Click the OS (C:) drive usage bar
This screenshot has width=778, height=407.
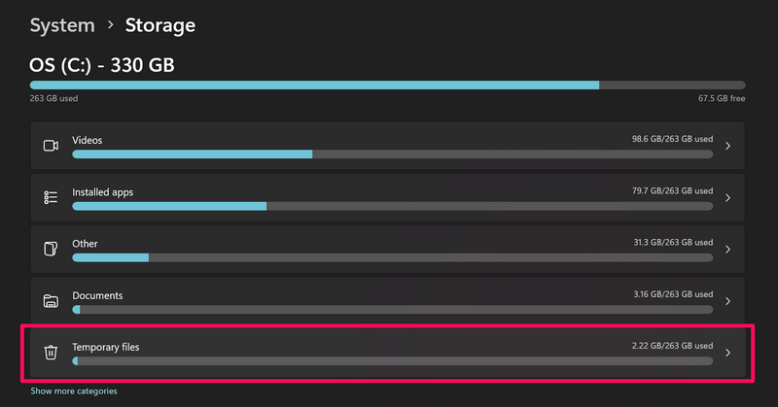click(x=387, y=85)
